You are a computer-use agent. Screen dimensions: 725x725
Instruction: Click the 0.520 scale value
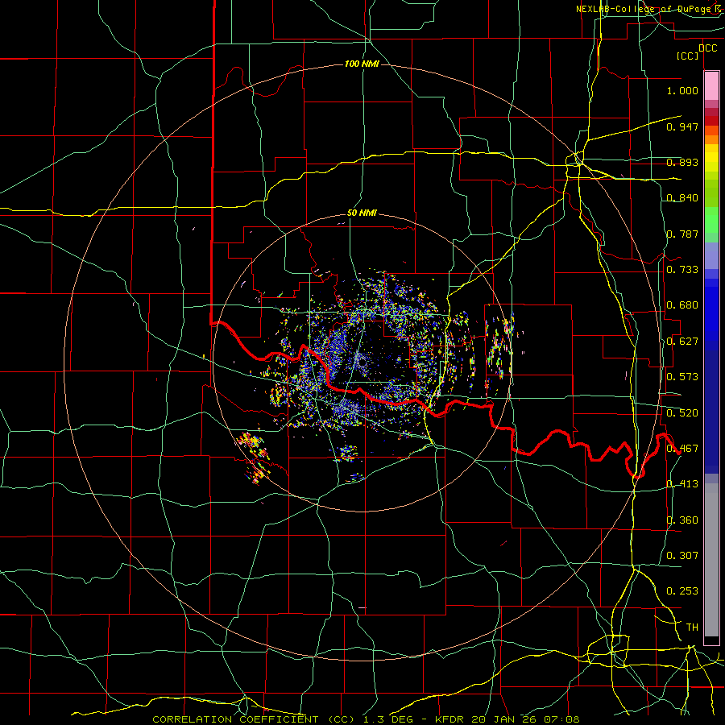[682, 413]
